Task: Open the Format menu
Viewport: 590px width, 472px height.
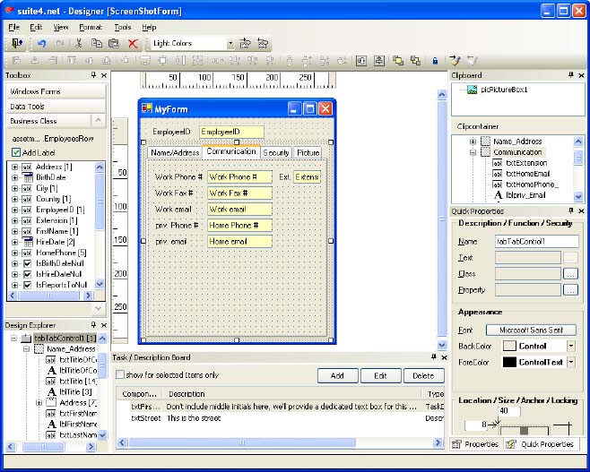Action: pyautogui.click(x=90, y=28)
